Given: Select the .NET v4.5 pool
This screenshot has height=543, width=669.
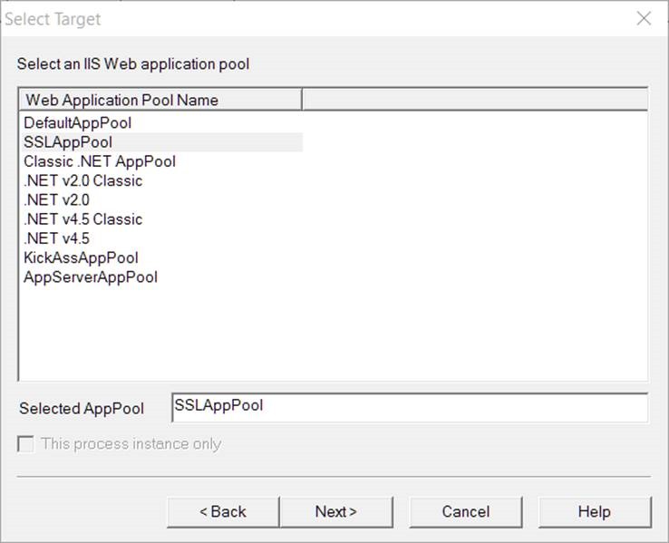Looking at the screenshot, I should point(57,238).
